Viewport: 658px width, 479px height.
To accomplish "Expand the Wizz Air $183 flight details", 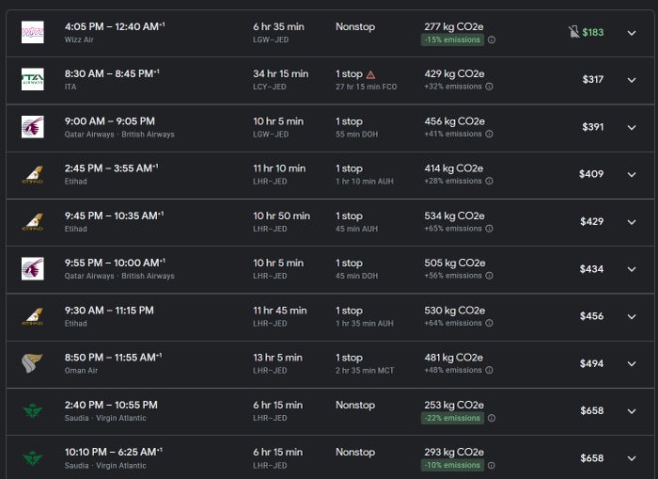I will point(632,33).
